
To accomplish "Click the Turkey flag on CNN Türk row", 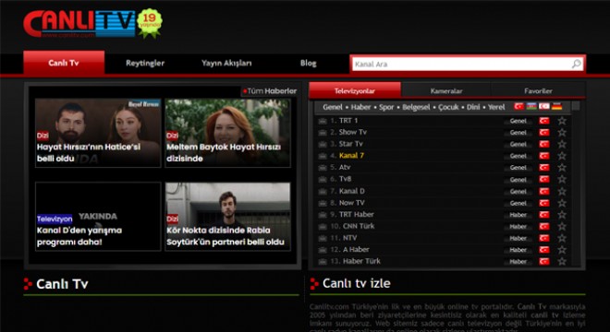I will pyautogui.click(x=544, y=226).
